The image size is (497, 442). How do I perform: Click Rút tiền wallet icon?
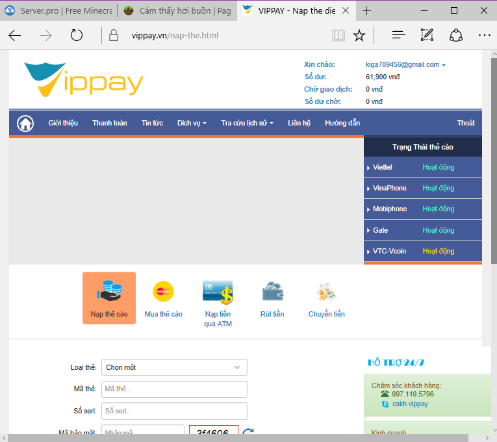(x=273, y=291)
